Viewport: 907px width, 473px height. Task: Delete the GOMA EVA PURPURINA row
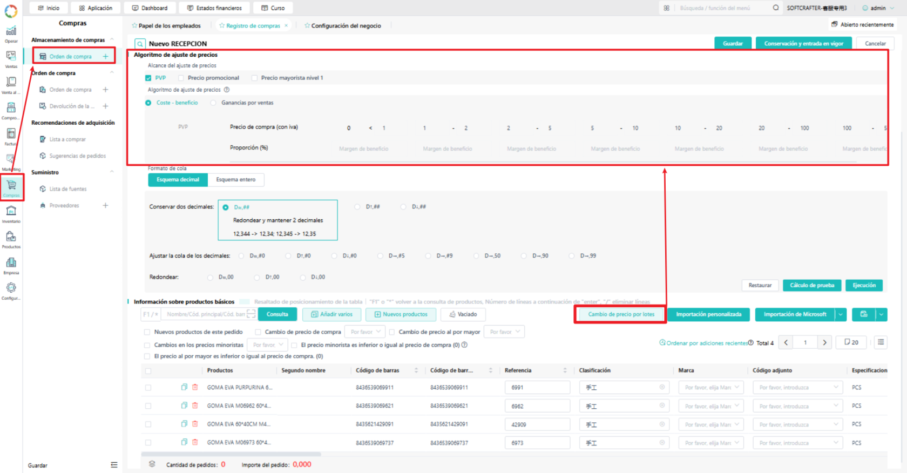point(195,387)
